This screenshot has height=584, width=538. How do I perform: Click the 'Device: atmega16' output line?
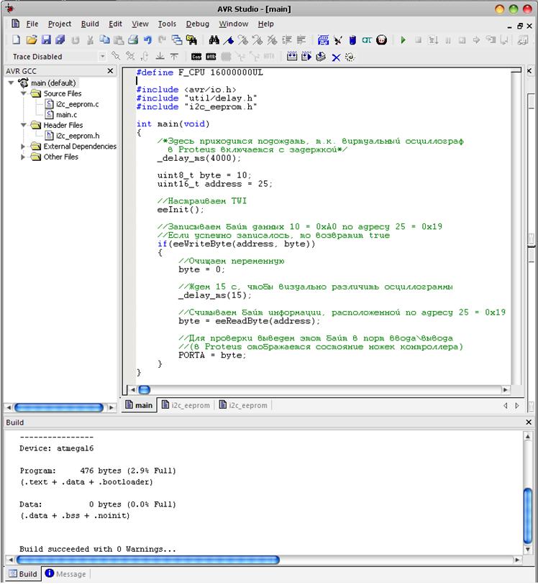tap(57, 448)
